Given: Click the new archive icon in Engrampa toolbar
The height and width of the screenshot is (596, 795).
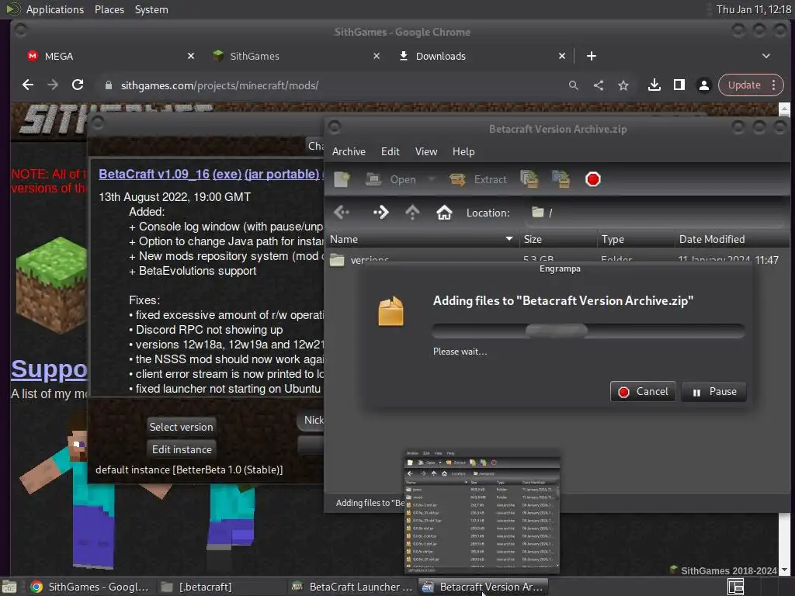Looking at the screenshot, I should [342, 179].
